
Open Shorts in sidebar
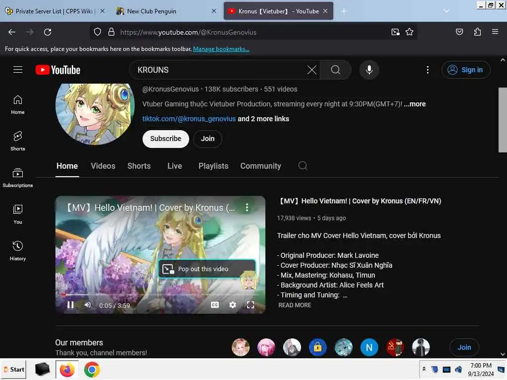pos(18,141)
